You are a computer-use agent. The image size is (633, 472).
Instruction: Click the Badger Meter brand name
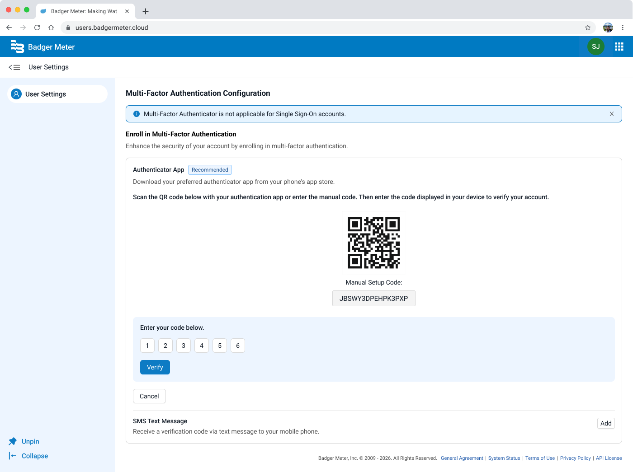tap(51, 47)
